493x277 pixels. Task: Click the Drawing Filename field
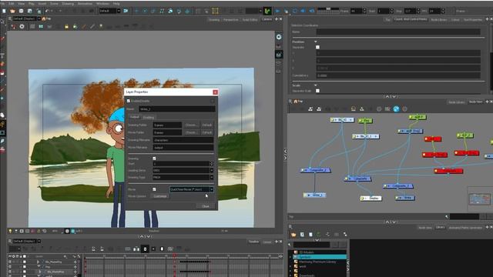[183, 140]
